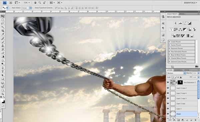The height and width of the screenshot is (122, 200).
Task: Switch to the Channels tab
Action: tap(178, 70)
